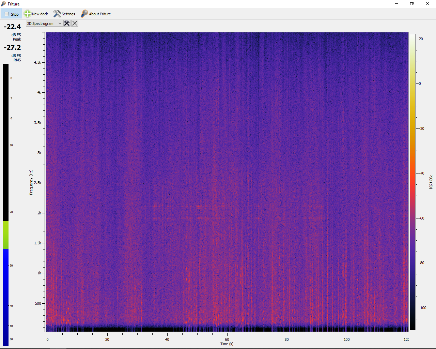Click the vertical level meter bar

6,205
